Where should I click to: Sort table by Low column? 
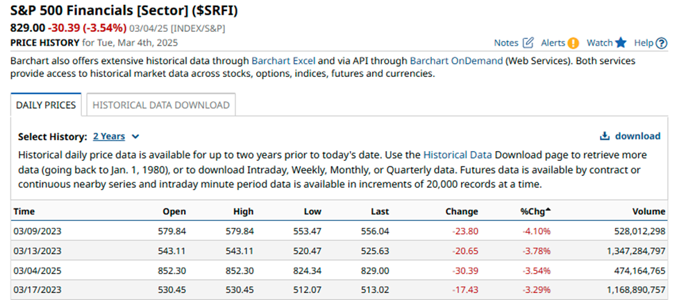[x=312, y=211]
